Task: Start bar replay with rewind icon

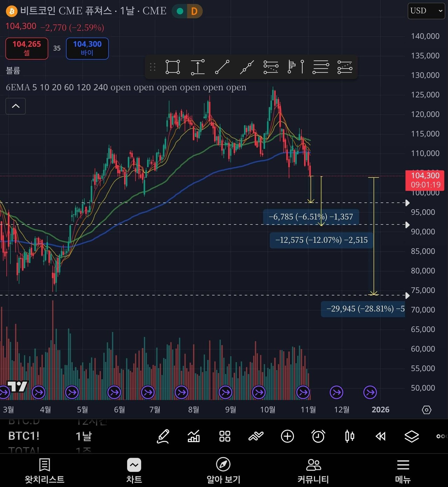Action: [x=380, y=436]
